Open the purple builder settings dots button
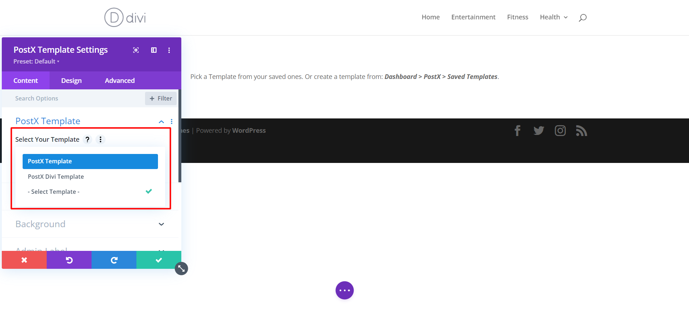 click(x=345, y=290)
